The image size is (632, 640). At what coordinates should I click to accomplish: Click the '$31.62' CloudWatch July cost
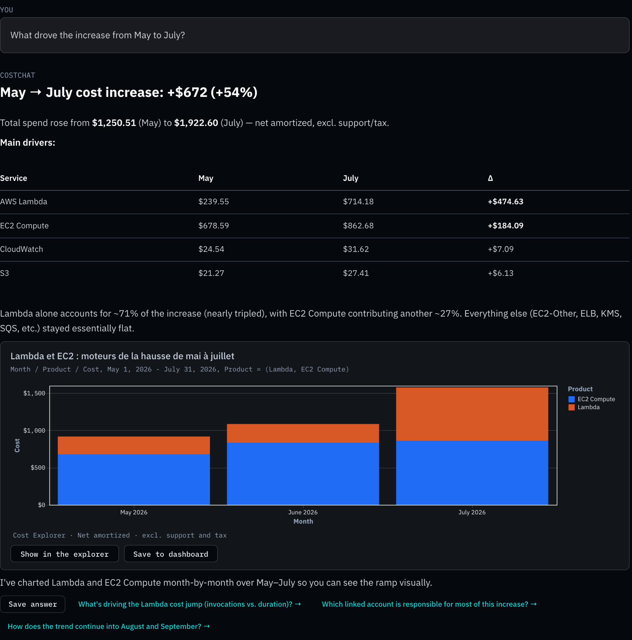[x=356, y=249]
